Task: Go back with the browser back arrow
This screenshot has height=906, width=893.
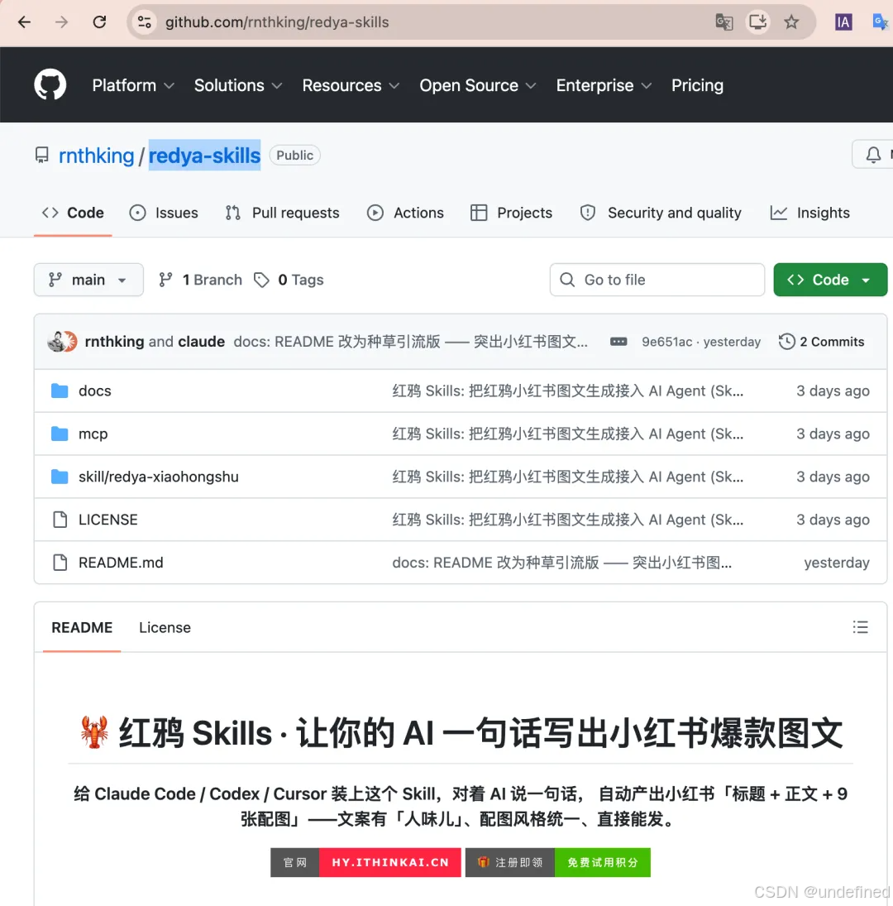Action: point(24,22)
